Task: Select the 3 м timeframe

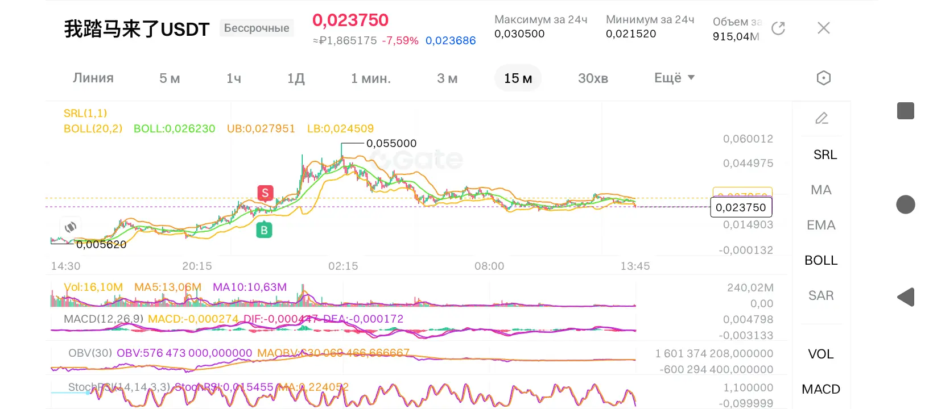Action: point(447,78)
